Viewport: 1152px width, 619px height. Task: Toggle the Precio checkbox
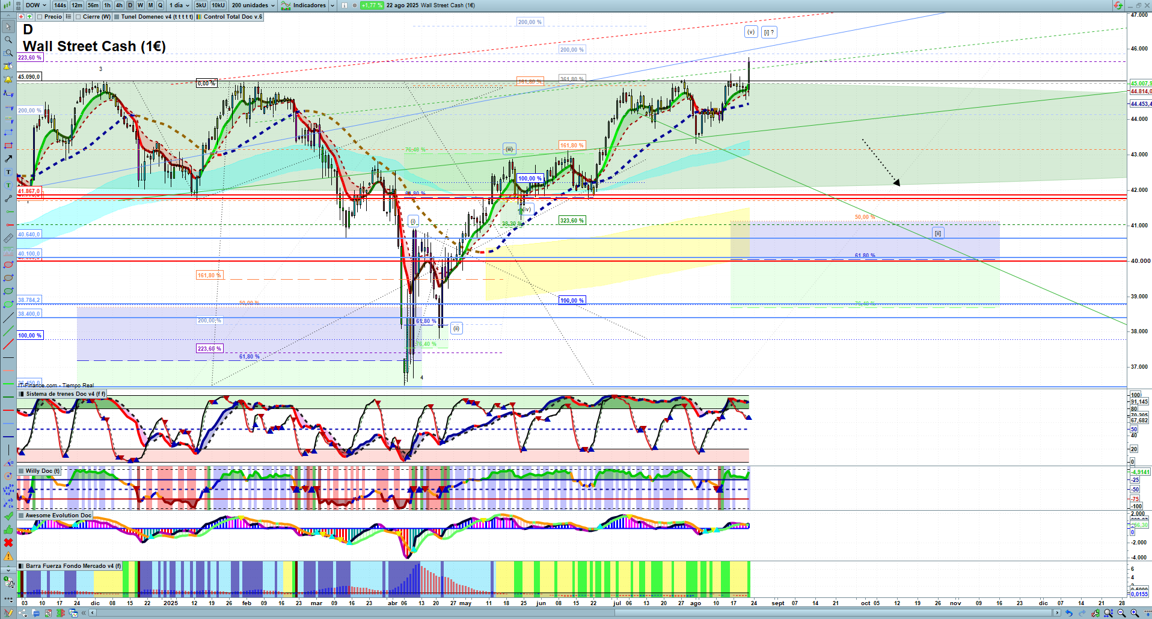click(x=40, y=17)
